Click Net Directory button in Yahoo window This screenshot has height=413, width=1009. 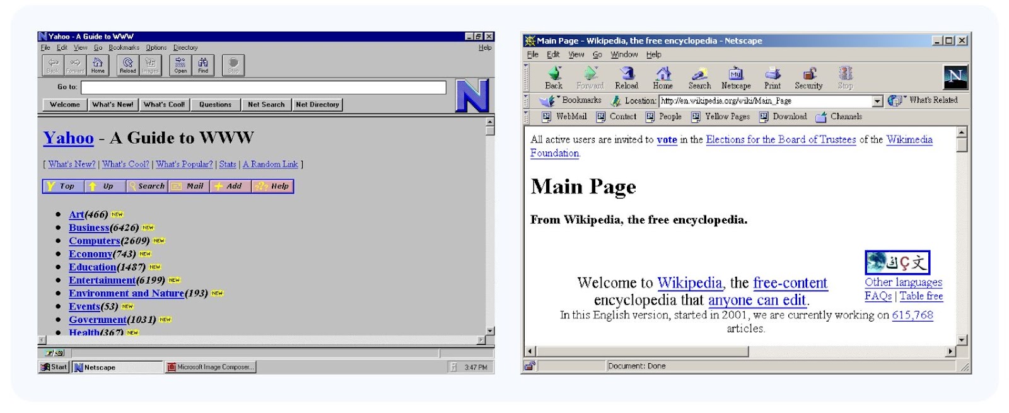tap(317, 105)
